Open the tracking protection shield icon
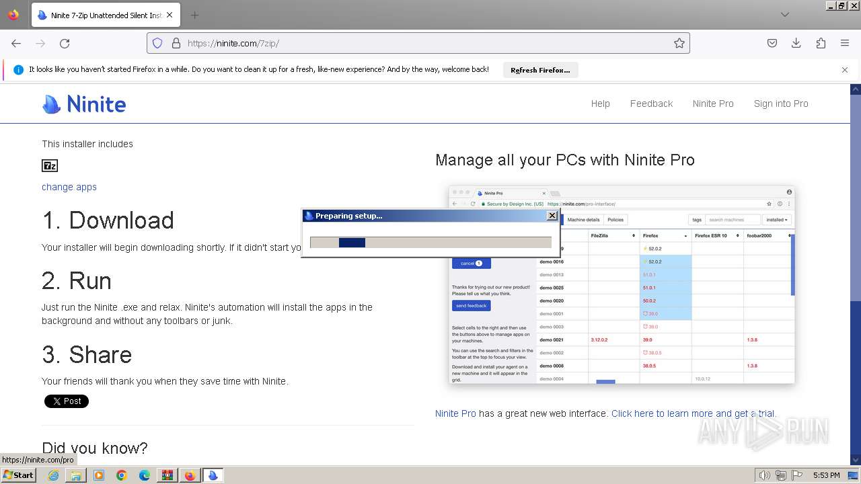The height and width of the screenshot is (484, 861). [157, 43]
